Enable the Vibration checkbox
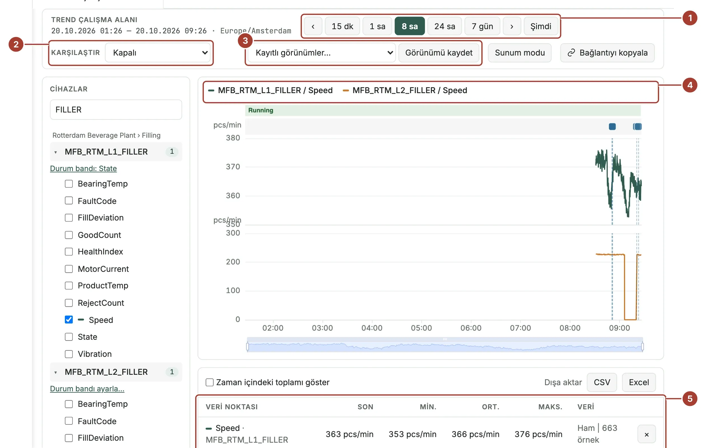The width and height of the screenshot is (706, 448). (x=69, y=354)
